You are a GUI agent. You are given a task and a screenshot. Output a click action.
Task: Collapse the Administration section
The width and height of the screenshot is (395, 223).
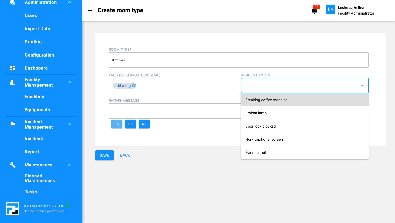[70, 2]
